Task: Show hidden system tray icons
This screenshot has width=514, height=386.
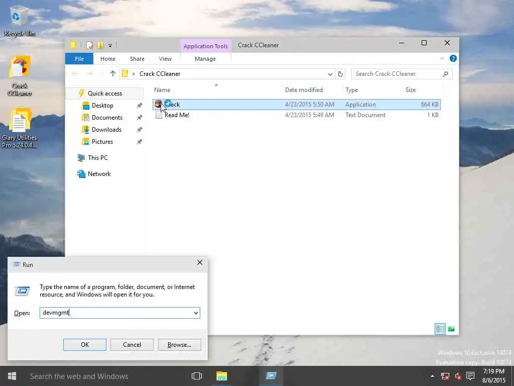Action: point(432,376)
